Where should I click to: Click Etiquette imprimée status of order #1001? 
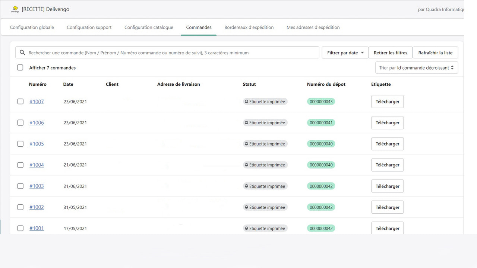(x=265, y=229)
